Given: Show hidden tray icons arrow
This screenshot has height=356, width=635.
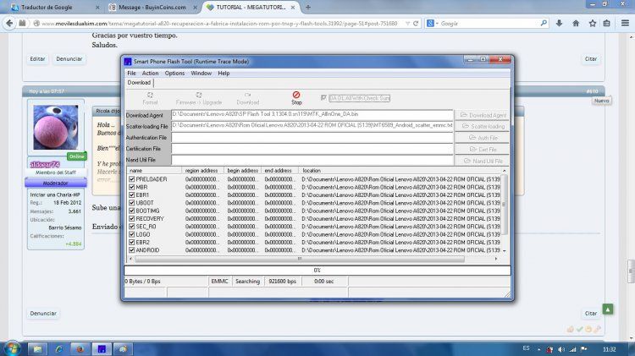Looking at the screenshot, I should point(539,349).
